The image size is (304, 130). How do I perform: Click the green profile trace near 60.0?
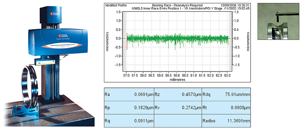175,38
